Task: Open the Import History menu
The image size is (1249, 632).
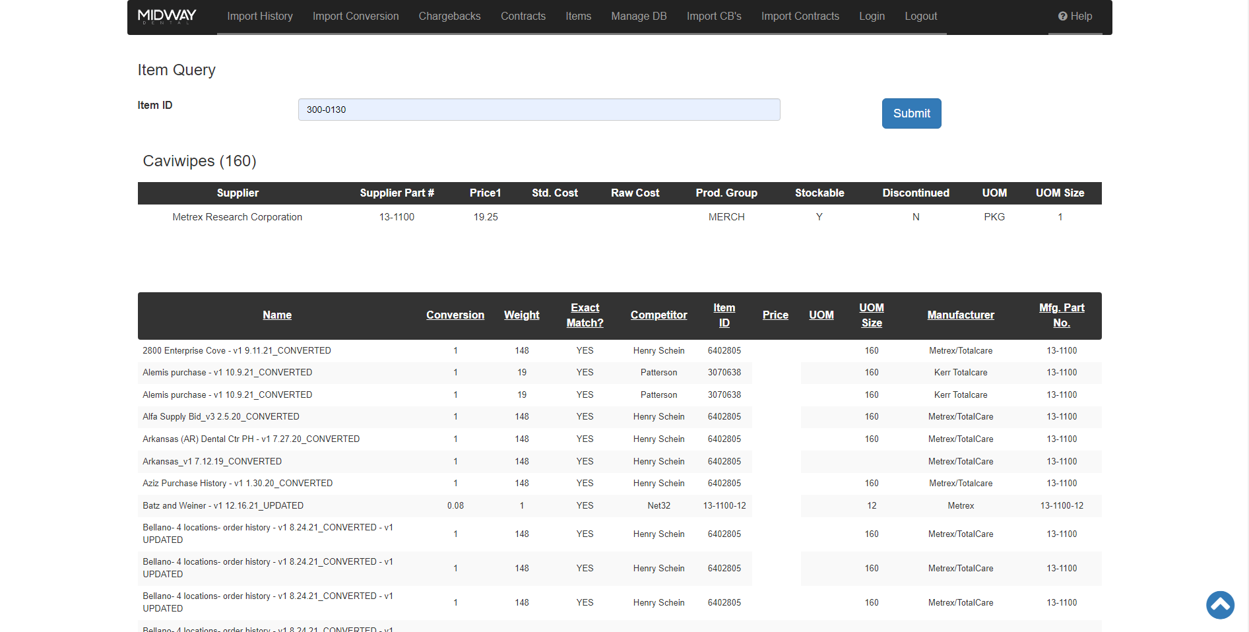Action: pyautogui.click(x=260, y=16)
